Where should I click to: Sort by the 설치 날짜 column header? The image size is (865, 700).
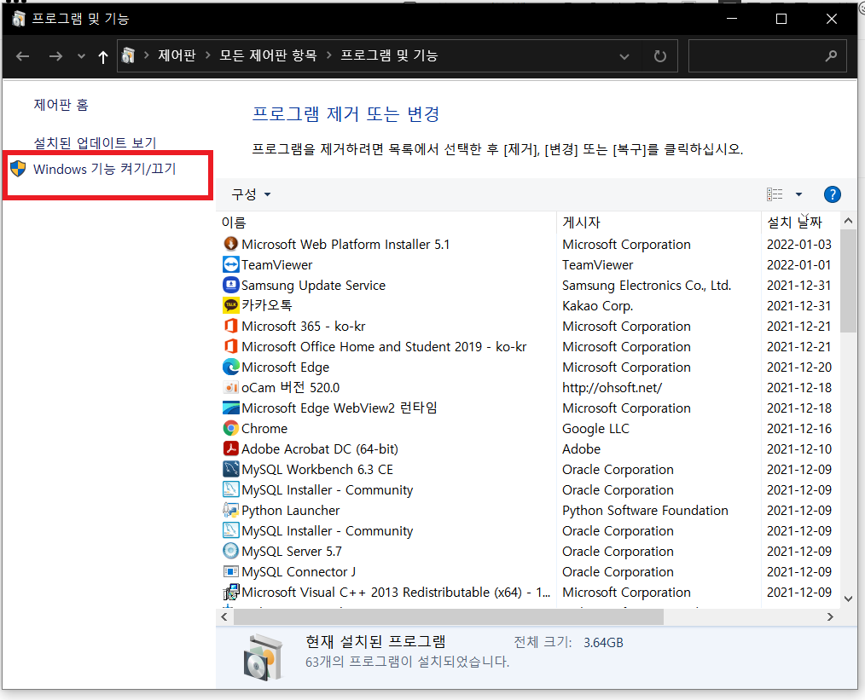click(x=801, y=223)
